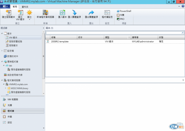Sort by the 名稱 column header

64,37
